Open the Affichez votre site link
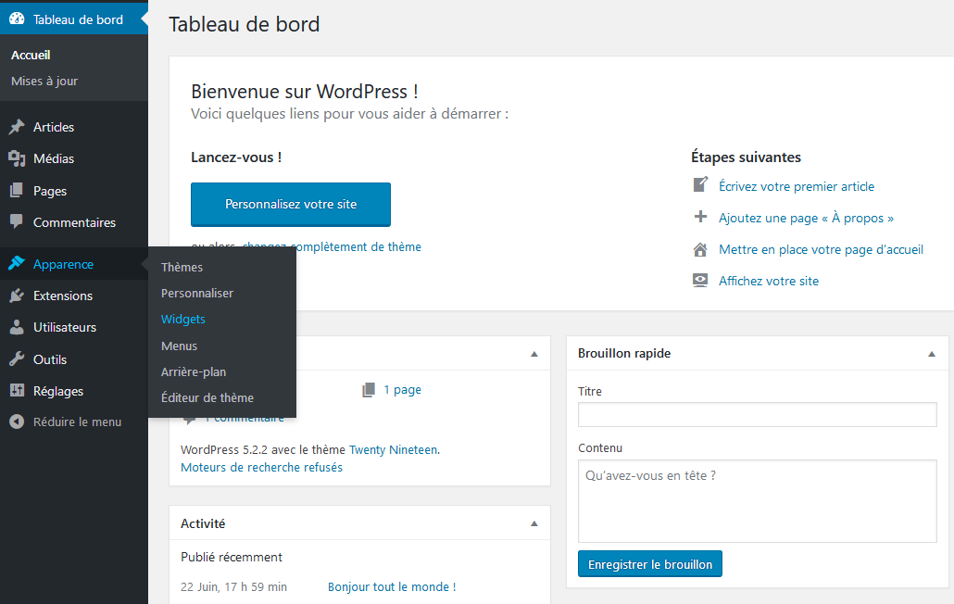The height and width of the screenshot is (604, 954). point(769,281)
